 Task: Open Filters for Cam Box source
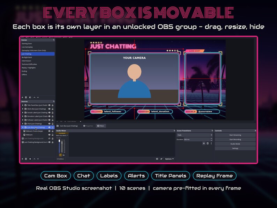coord(101,126)
